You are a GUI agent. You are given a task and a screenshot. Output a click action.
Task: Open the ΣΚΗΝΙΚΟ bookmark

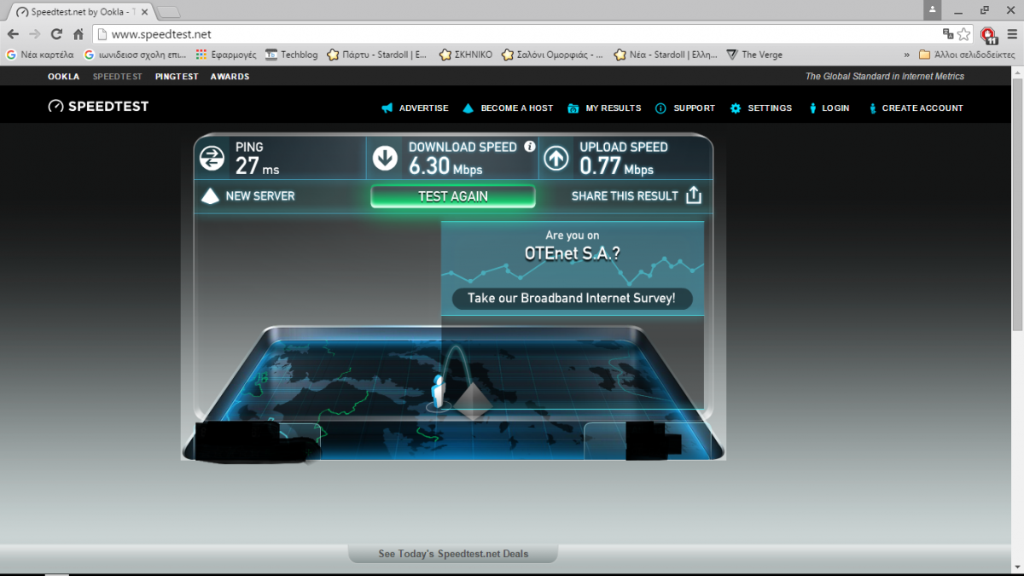click(x=466, y=55)
